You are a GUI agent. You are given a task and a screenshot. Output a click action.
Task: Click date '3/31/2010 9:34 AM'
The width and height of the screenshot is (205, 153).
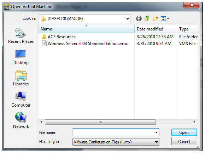pos(154,44)
